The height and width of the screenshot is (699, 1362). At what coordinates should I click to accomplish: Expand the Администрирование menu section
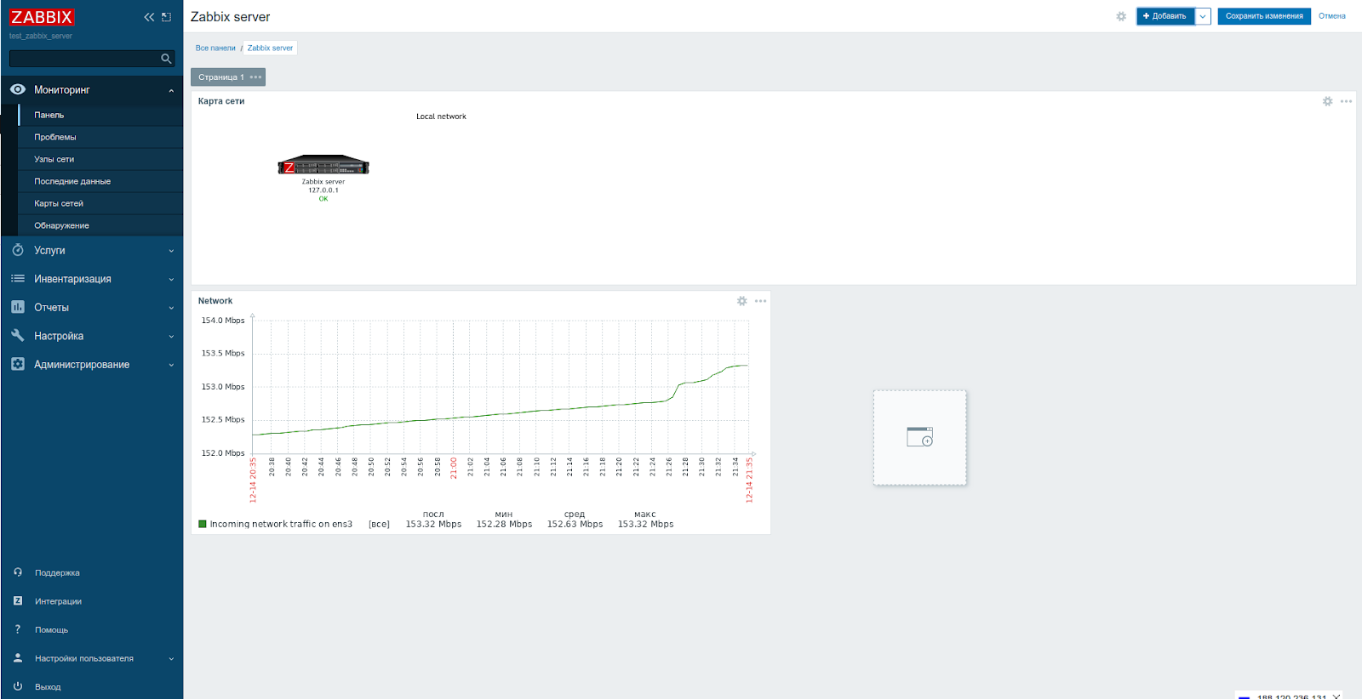click(x=92, y=365)
